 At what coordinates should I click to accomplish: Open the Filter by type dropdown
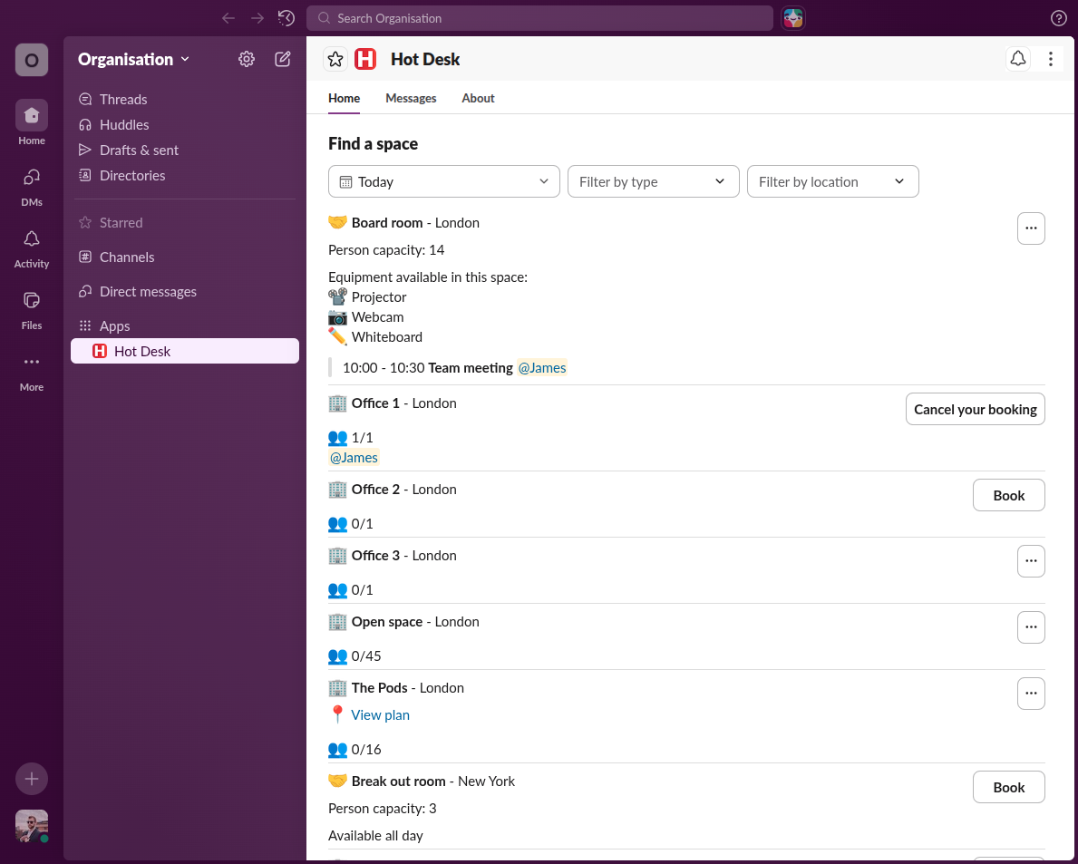pyautogui.click(x=653, y=181)
